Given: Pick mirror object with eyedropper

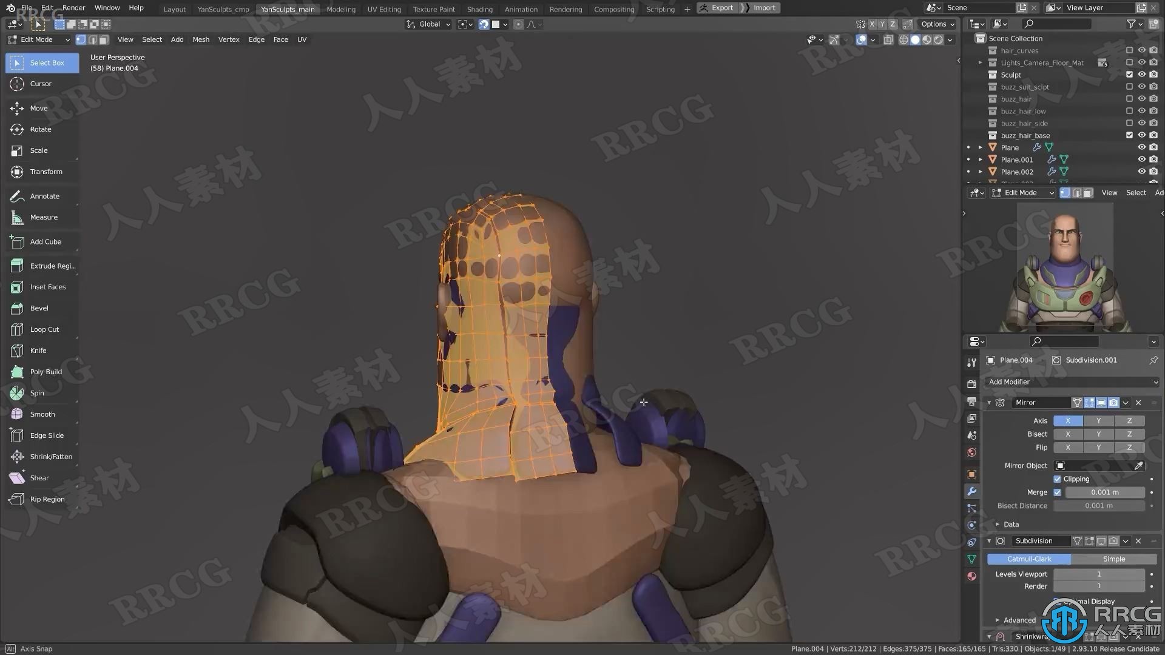Looking at the screenshot, I should [1139, 466].
